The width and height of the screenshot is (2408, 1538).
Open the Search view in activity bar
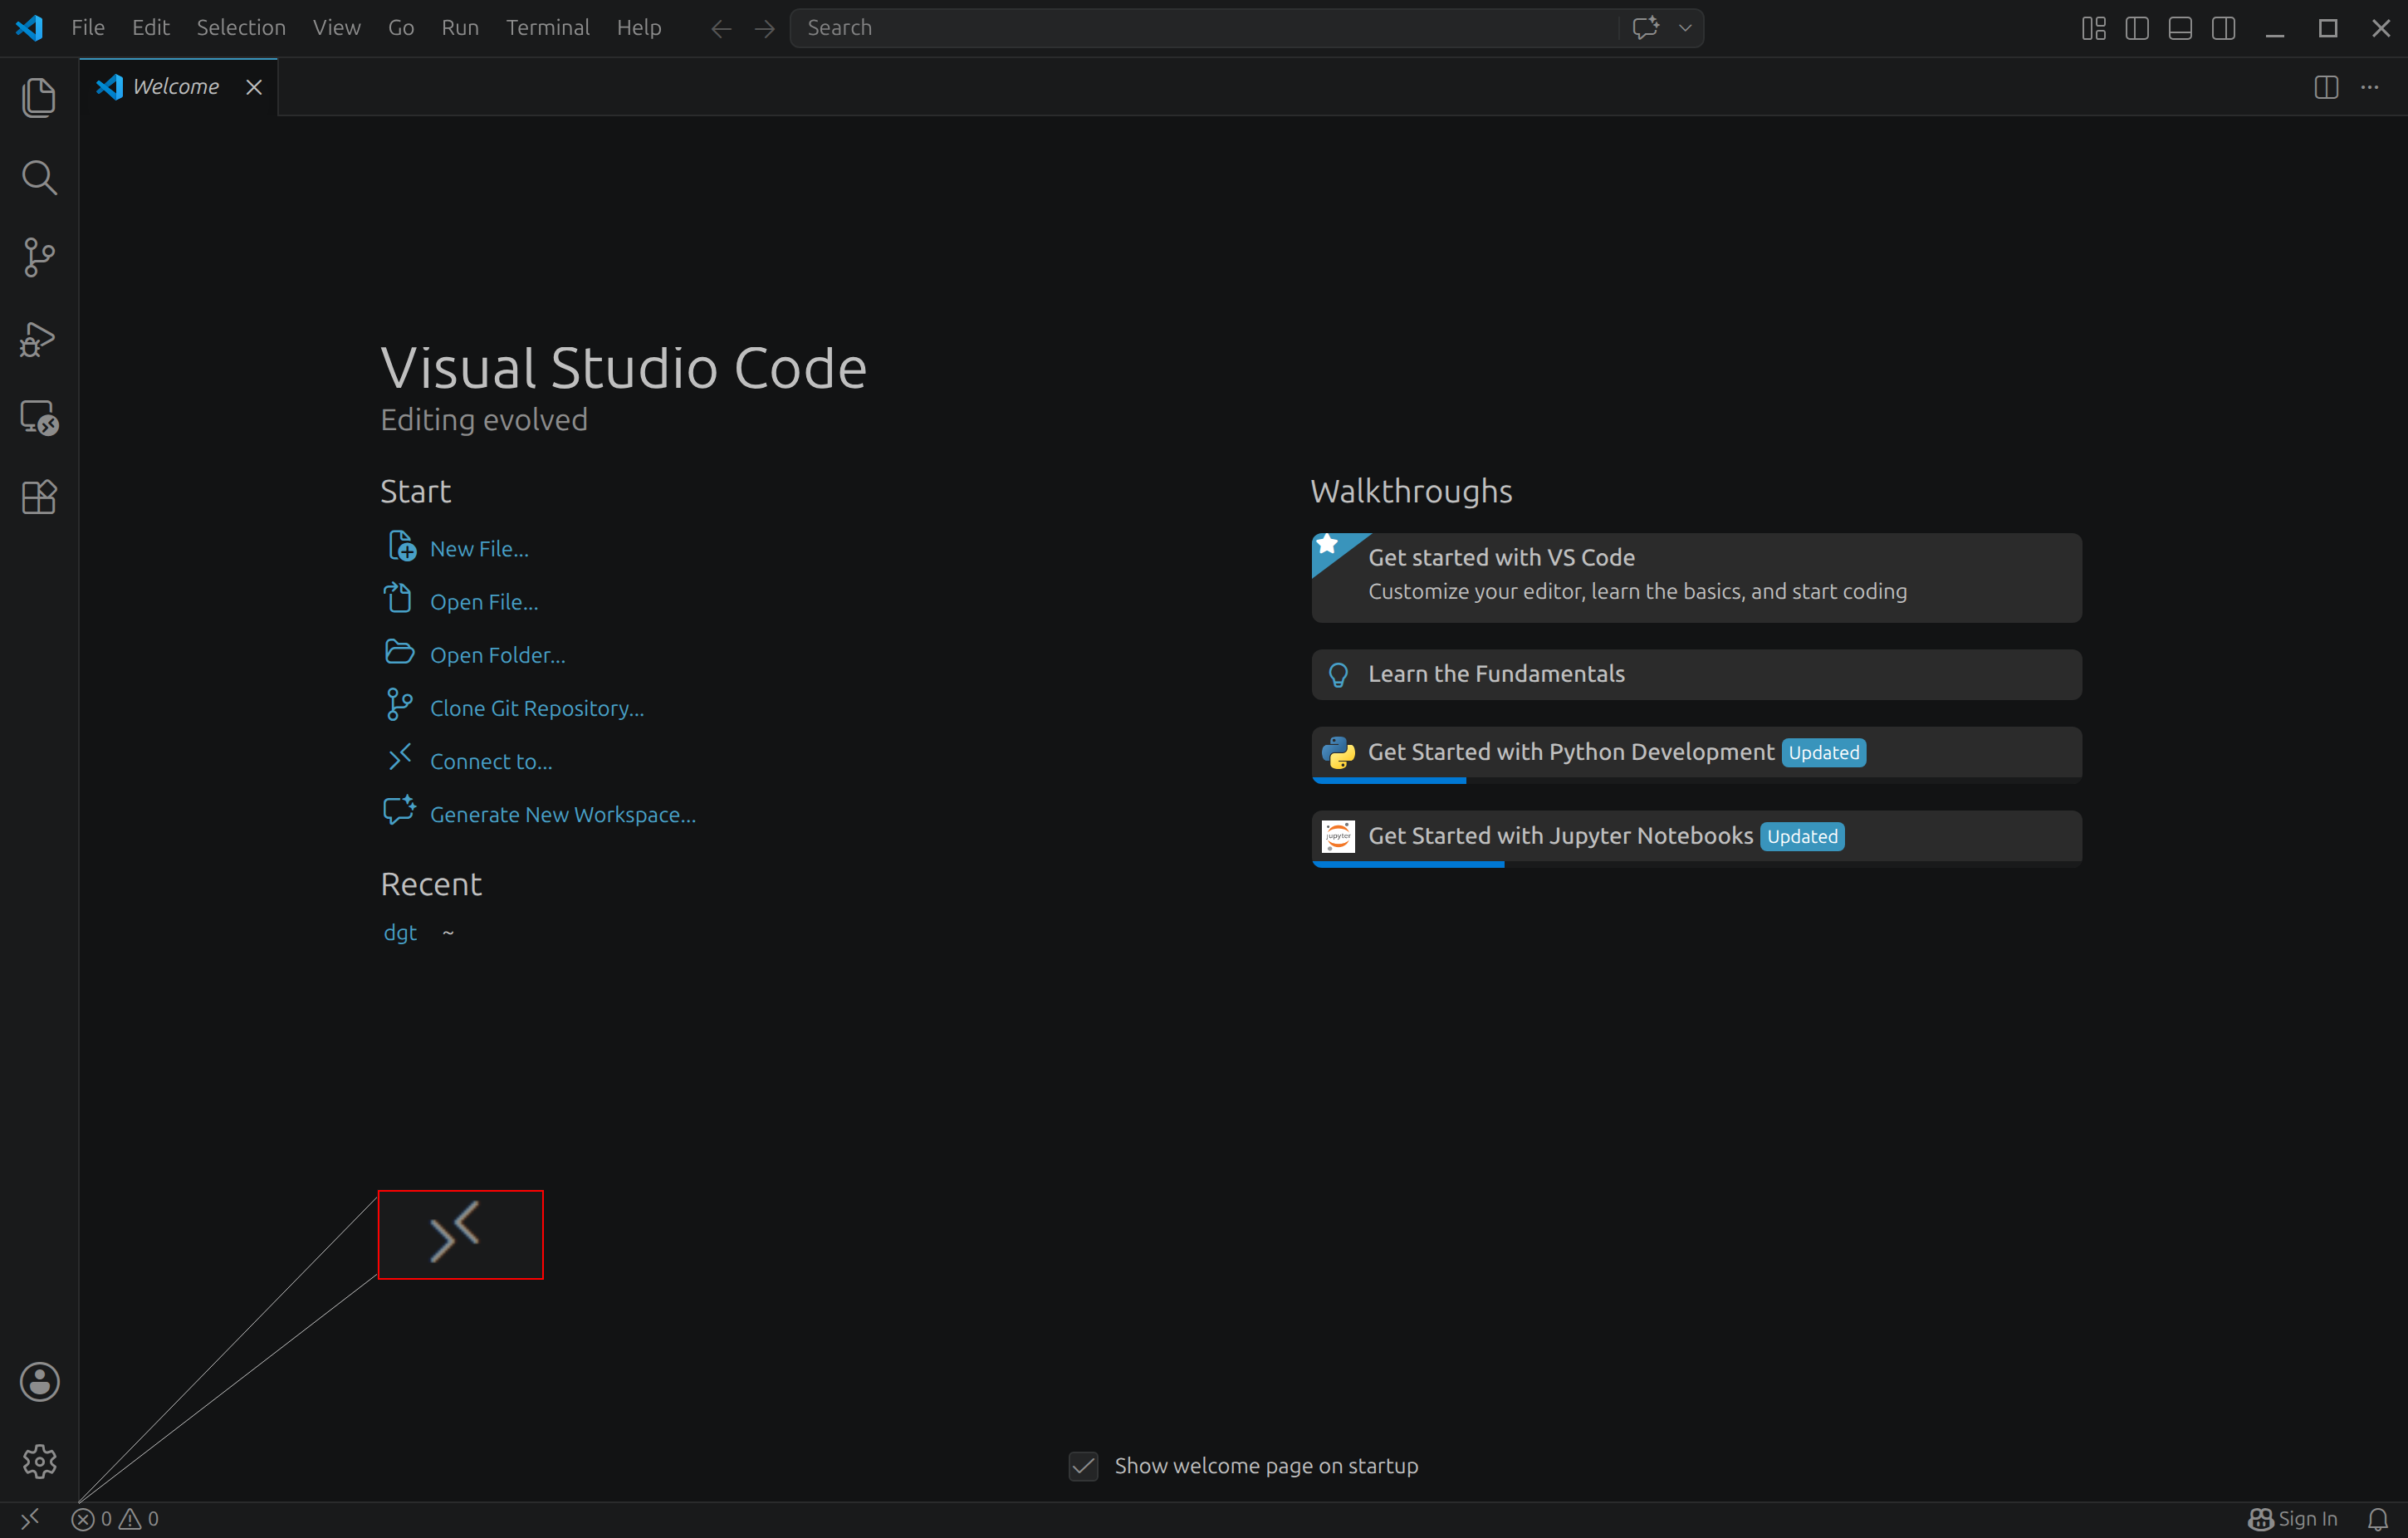(39, 177)
